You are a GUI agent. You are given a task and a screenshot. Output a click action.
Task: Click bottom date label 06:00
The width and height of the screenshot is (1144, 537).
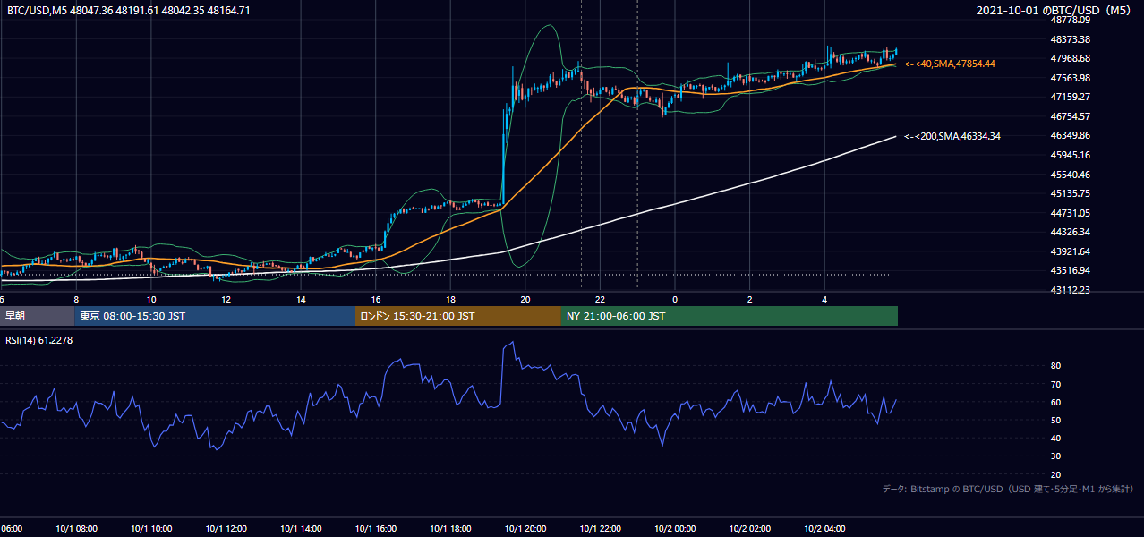[x=11, y=529]
